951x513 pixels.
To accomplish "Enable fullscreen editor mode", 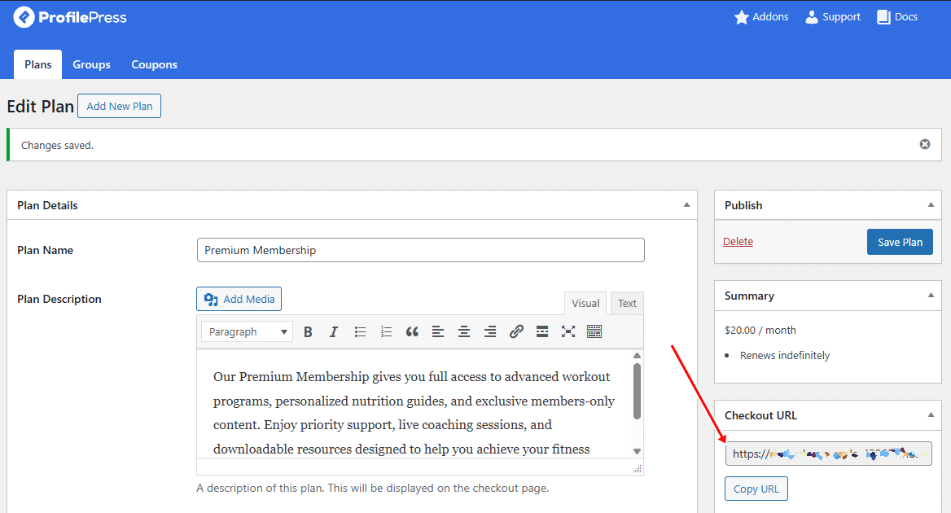I will coord(568,331).
